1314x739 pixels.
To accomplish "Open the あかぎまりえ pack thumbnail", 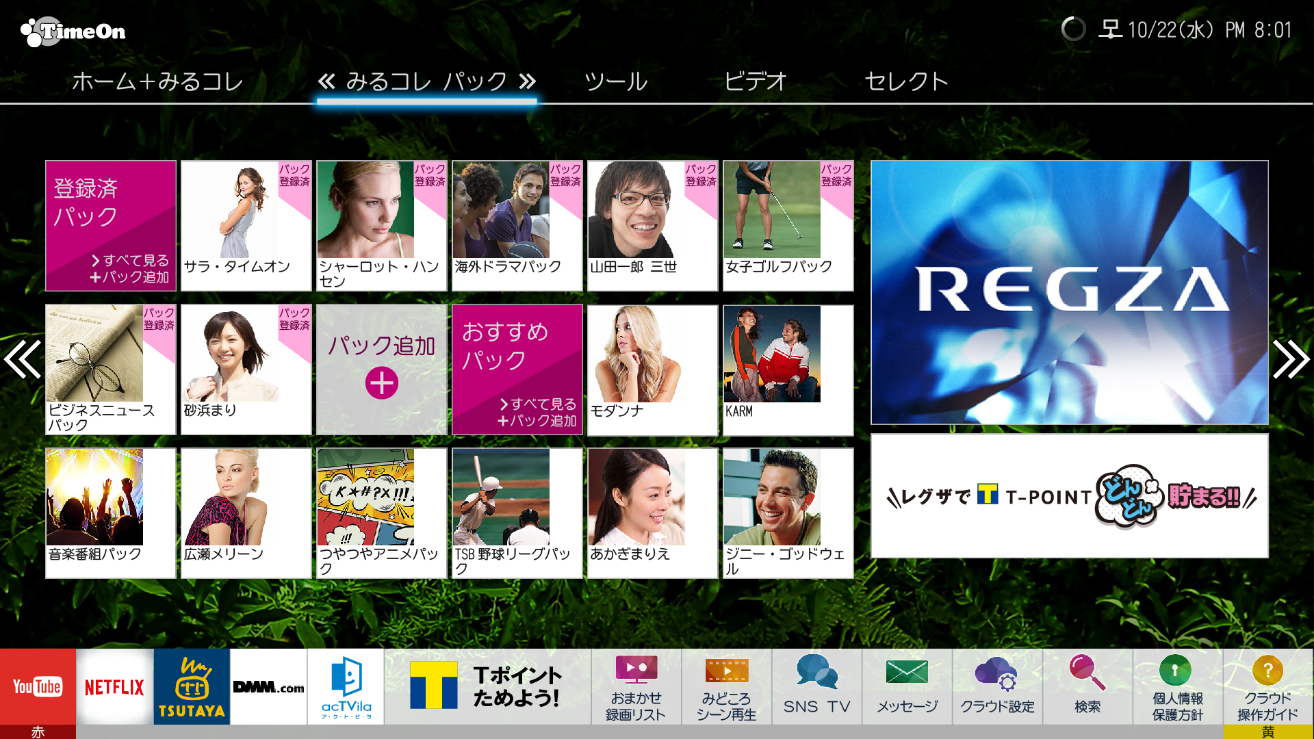I will pyautogui.click(x=653, y=513).
